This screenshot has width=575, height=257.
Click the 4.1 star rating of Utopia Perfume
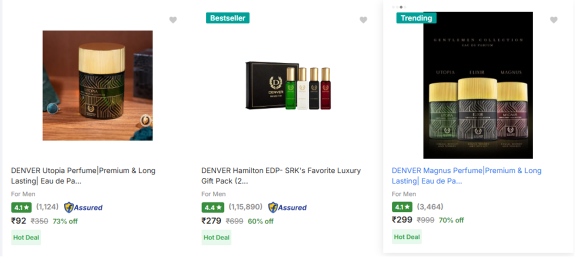[21, 207]
